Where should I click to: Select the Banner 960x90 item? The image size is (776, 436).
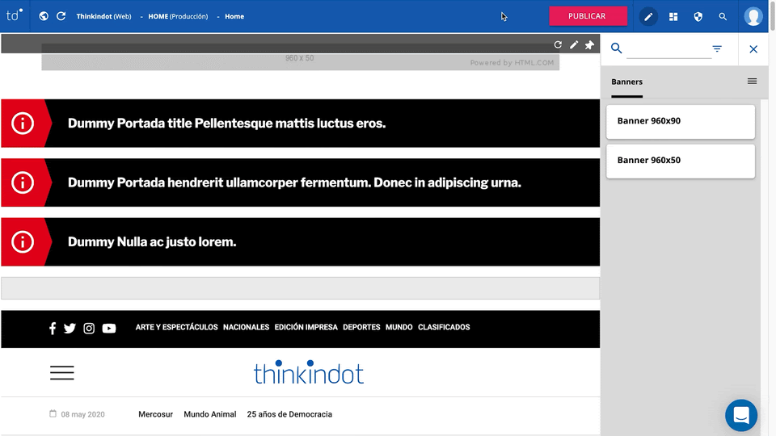680,121
